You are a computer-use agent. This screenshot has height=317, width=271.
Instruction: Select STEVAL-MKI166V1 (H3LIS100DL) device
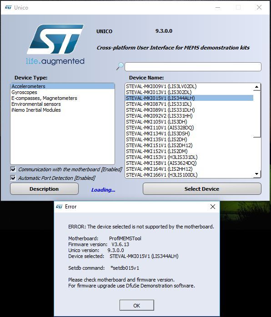click(189, 175)
